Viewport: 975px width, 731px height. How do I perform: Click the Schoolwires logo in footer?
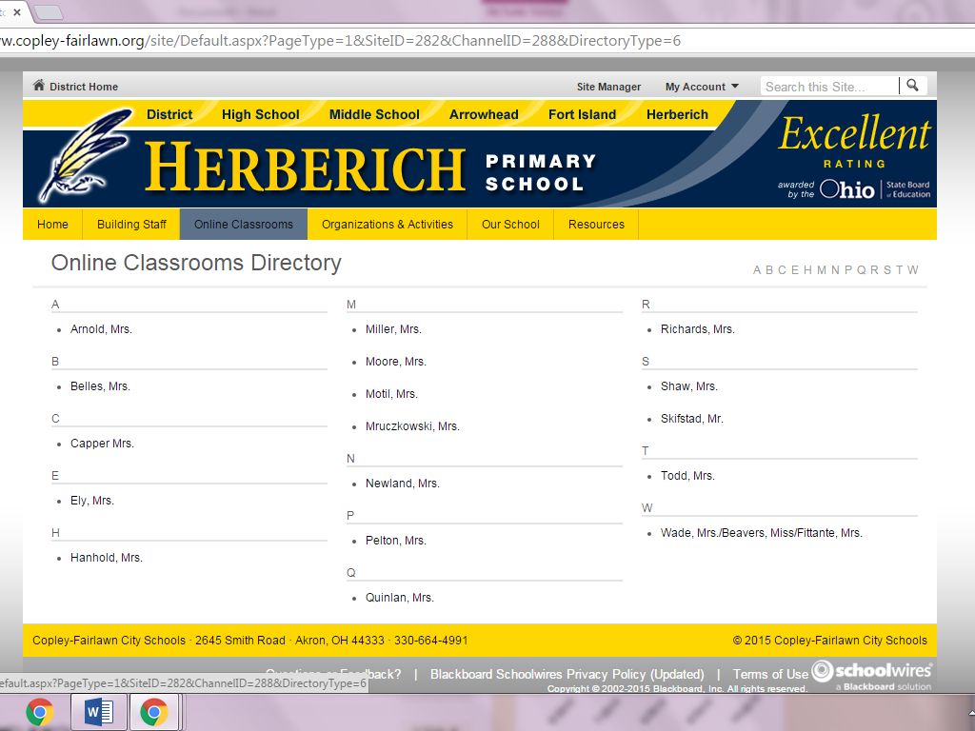click(x=871, y=674)
